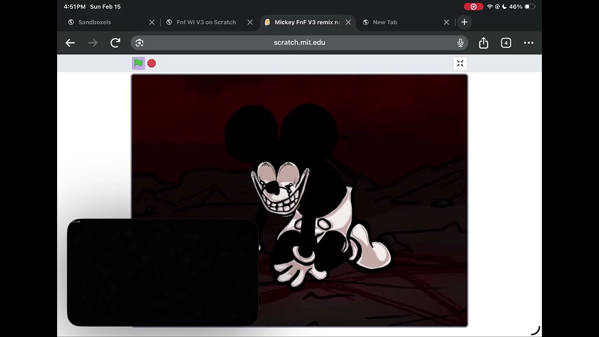Close the Sandboxels tab

pos(152,22)
